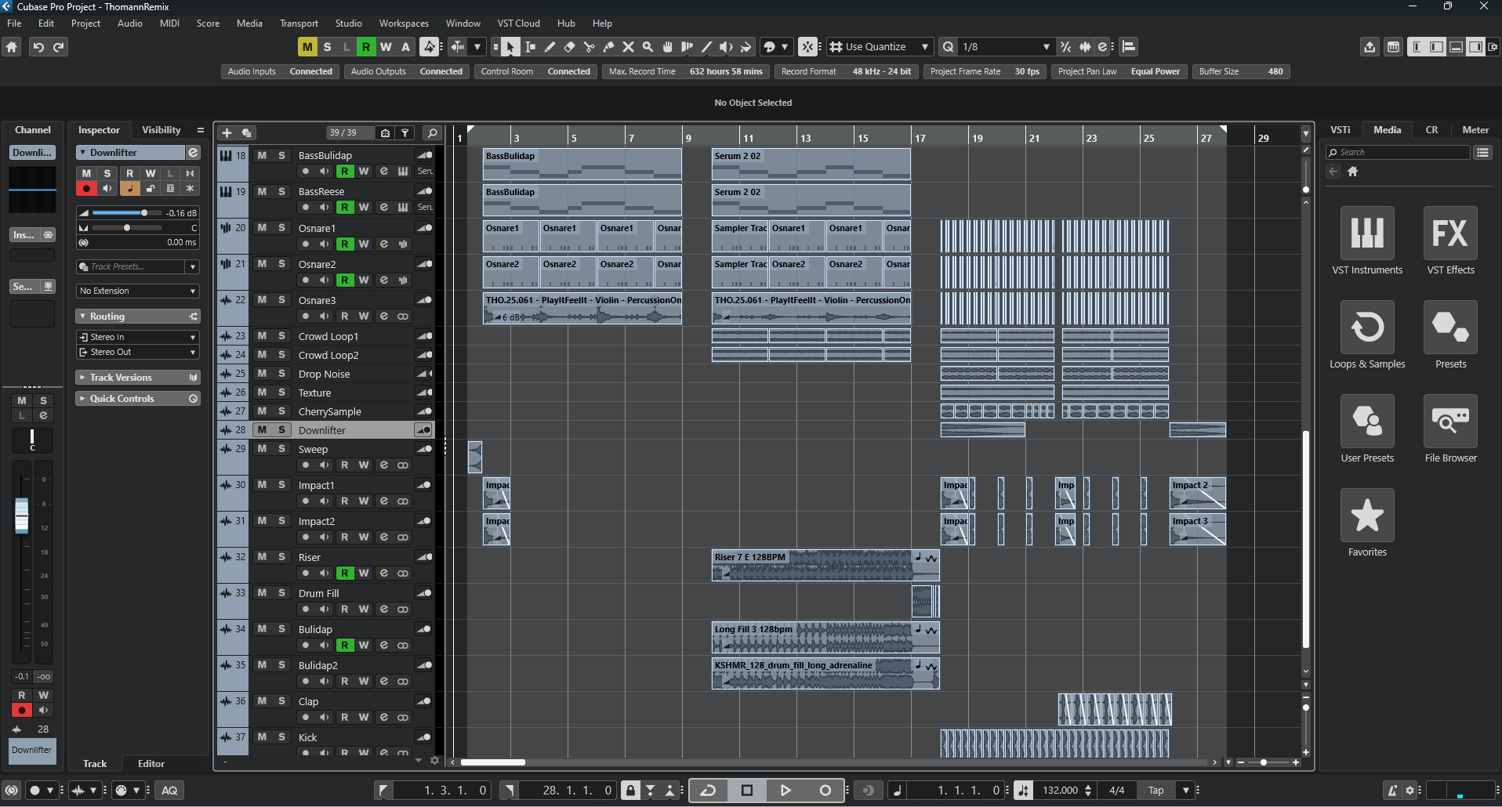Select the Draw pencil tool
Screen dimensions: 1502x807
coord(550,47)
